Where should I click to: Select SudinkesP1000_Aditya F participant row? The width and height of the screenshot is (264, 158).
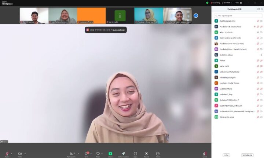[x=238, y=100]
